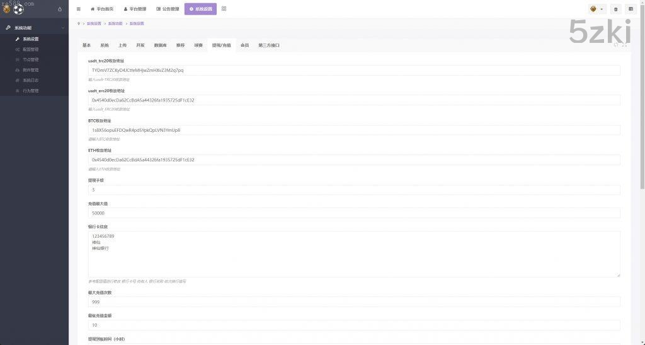Click the hamburger menu toggle icon

tap(78, 9)
